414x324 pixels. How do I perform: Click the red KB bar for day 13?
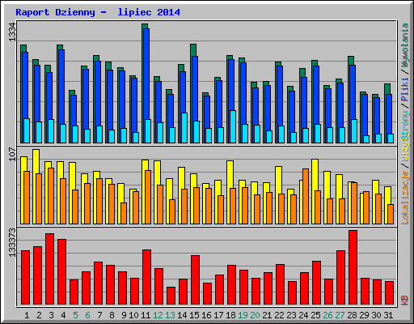pos(171,296)
